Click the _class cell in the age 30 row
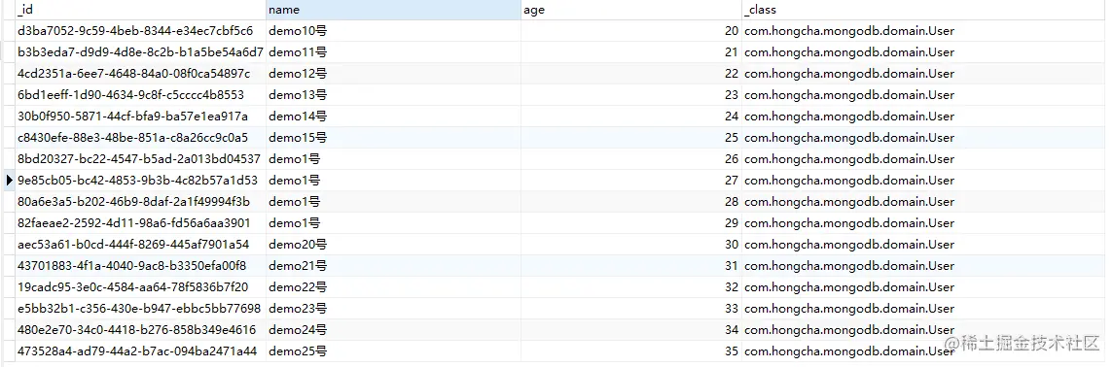The image size is (1114, 367). 927,245
